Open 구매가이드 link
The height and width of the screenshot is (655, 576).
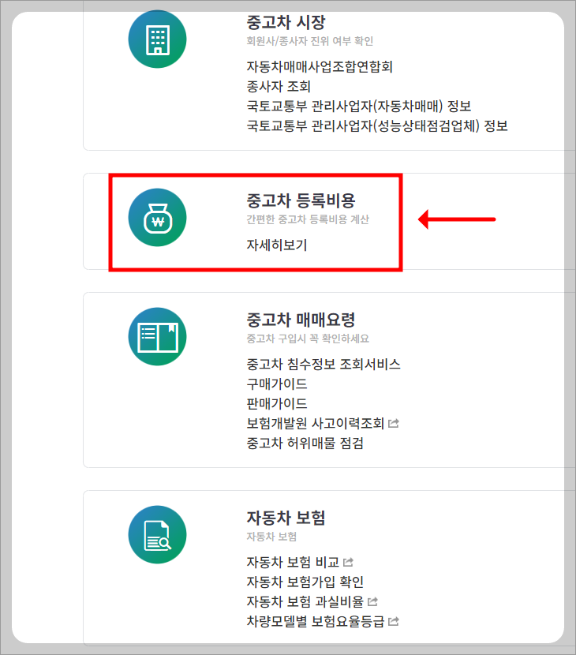pos(277,384)
